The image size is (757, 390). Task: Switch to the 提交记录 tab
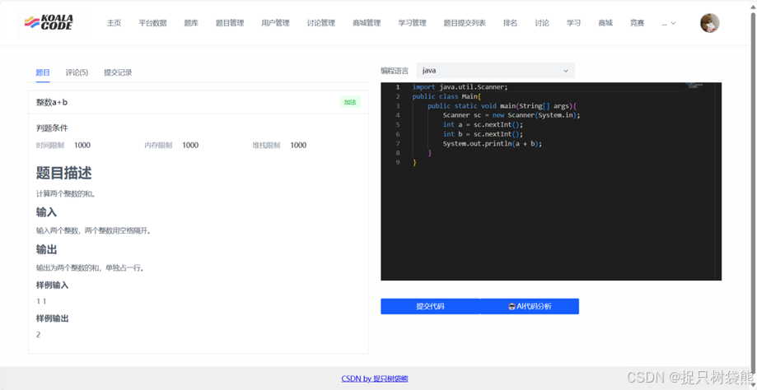click(x=118, y=72)
